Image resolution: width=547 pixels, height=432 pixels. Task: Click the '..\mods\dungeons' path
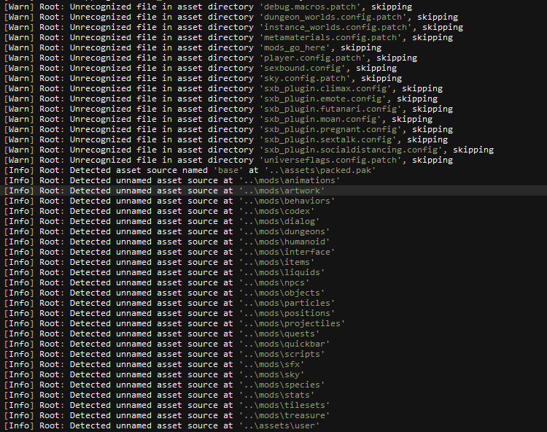pyautogui.click(x=284, y=231)
